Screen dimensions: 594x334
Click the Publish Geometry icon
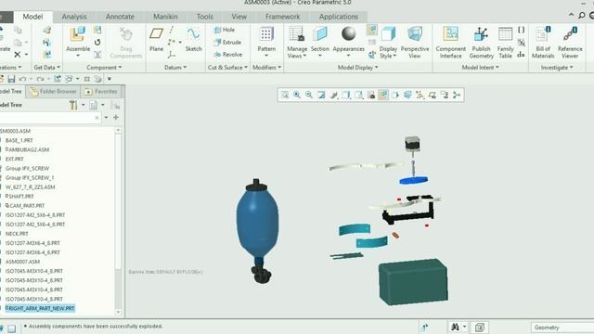coord(481,34)
